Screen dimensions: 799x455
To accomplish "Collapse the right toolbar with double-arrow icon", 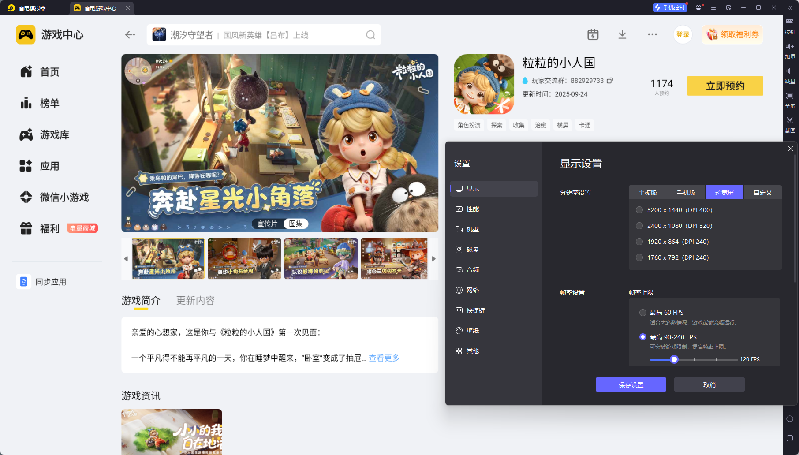I will point(790,7).
